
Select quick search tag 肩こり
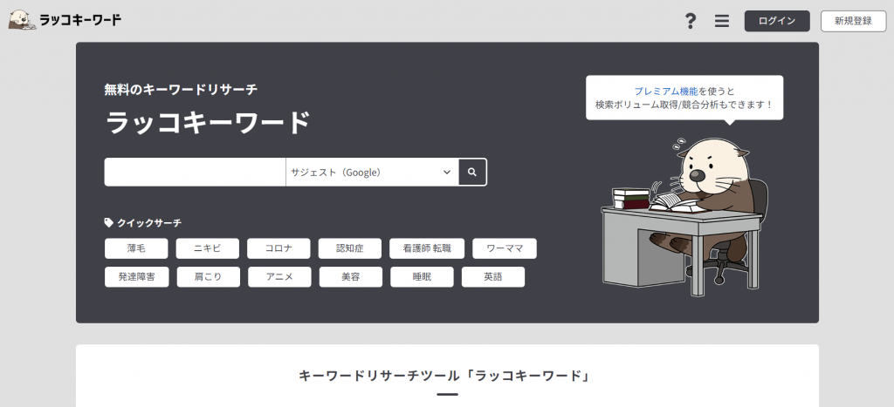pyautogui.click(x=208, y=277)
